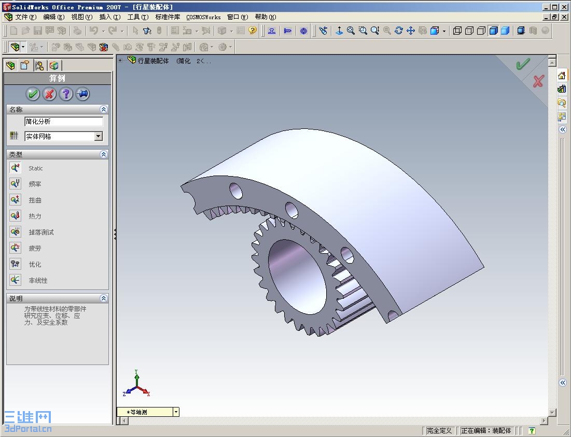The height and width of the screenshot is (437, 571).
Task: Click the vertical scrollbar down arrow
Action: point(552,412)
